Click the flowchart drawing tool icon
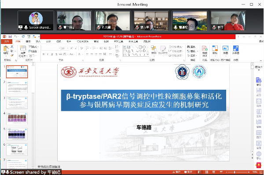Screen dimensions: 264x175 (236, 50)
